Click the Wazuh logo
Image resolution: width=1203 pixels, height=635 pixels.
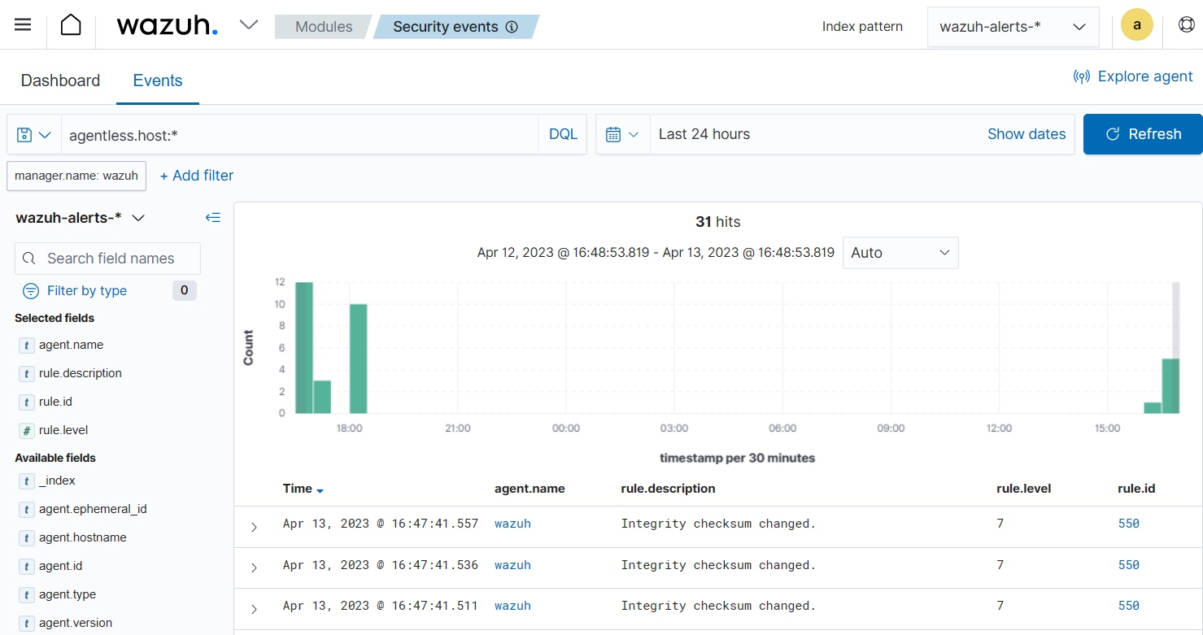pyautogui.click(x=167, y=26)
